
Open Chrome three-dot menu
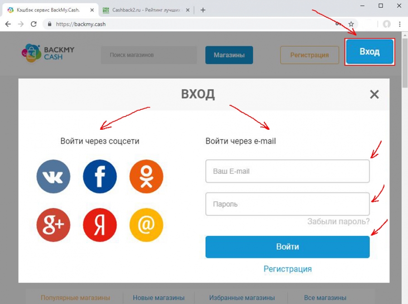[x=400, y=24]
